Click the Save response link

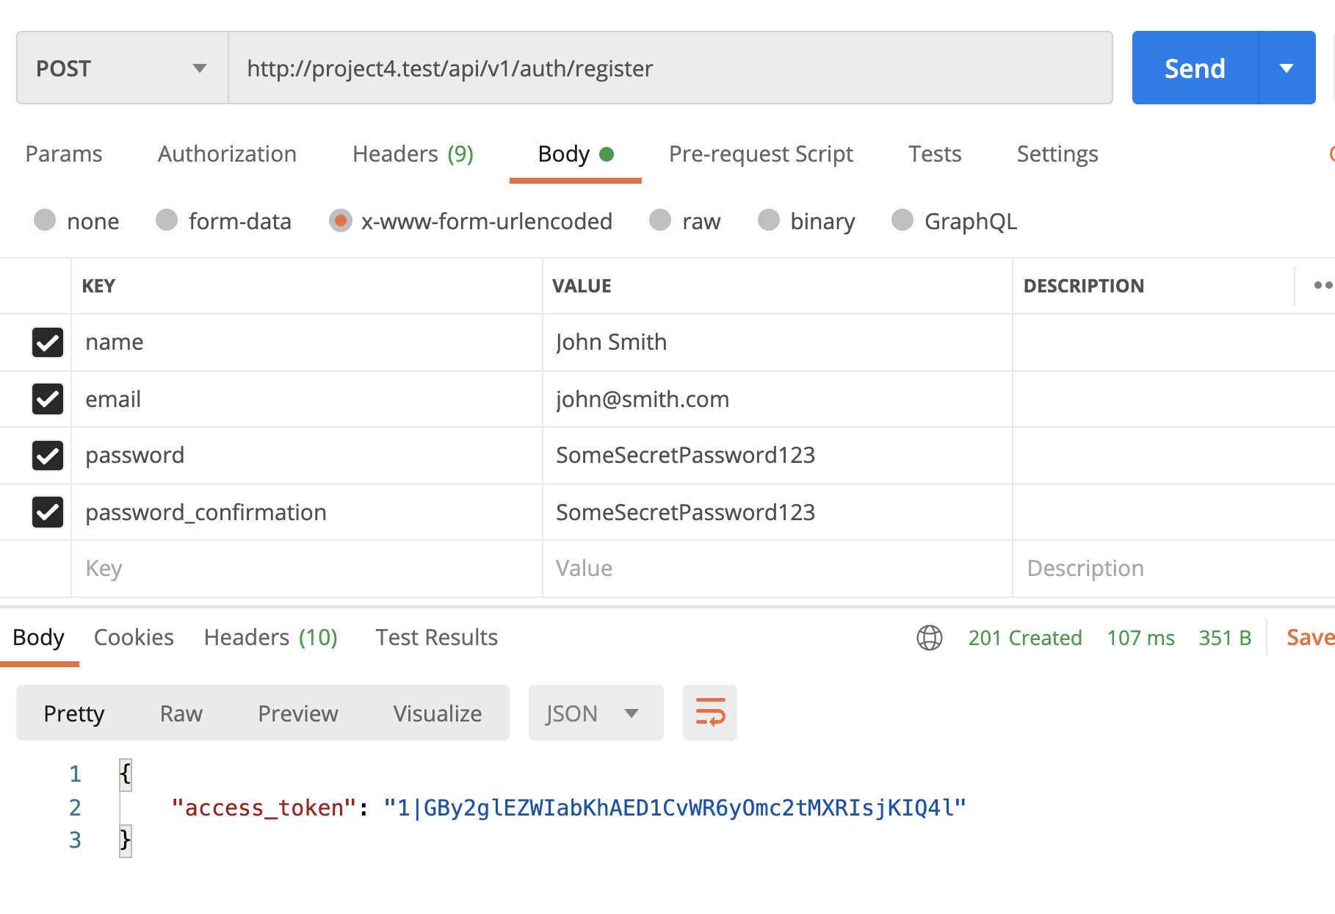[1310, 638]
